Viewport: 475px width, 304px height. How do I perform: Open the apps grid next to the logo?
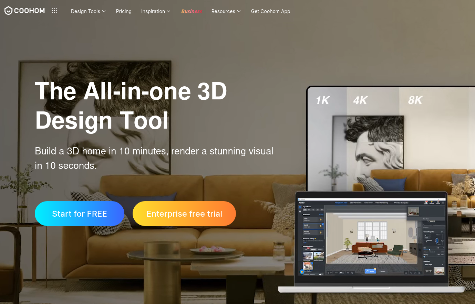(54, 11)
